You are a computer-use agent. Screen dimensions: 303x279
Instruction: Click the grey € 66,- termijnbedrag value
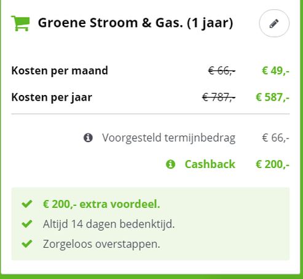pyautogui.click(x=275, y=138)
